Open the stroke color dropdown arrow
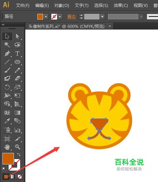This screenshot has height=182, width=158. tap(60, 17)
